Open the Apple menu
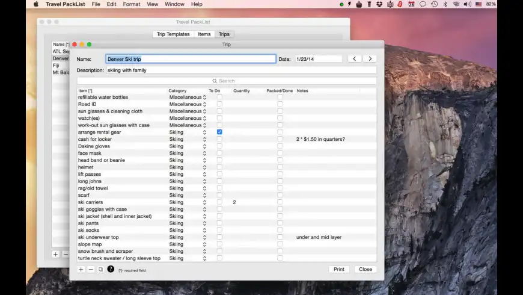This screenshot has width=523, height=295. 36,4
